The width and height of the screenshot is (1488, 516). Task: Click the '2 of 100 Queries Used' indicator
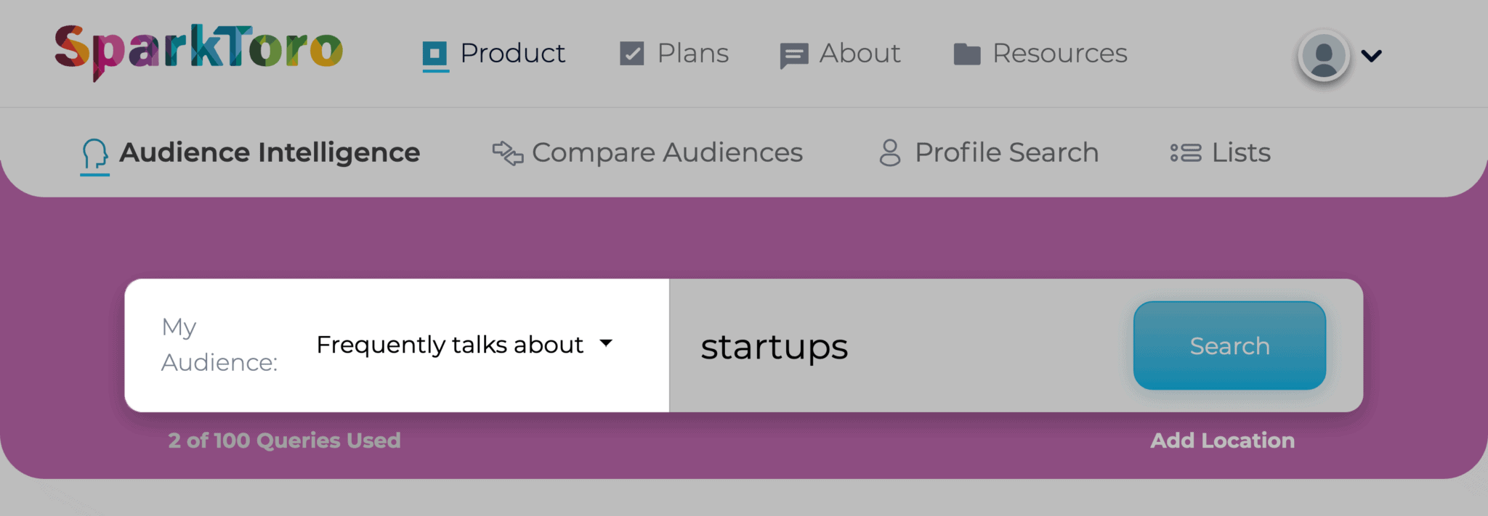(285, 440)
